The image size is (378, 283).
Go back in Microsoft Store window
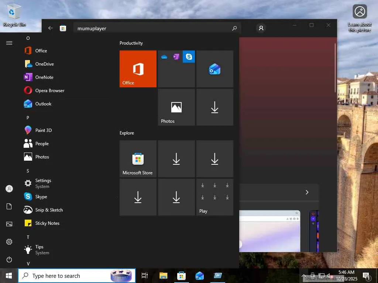(x=50, y=28)
